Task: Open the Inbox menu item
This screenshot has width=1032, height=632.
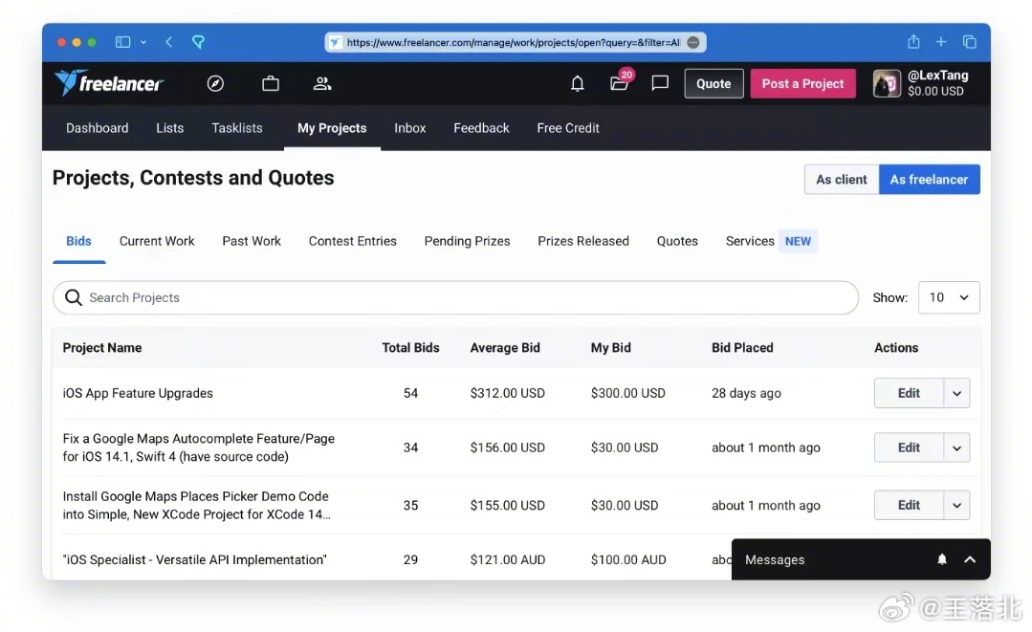Action: pyautogui.click(x=410, y=128)
